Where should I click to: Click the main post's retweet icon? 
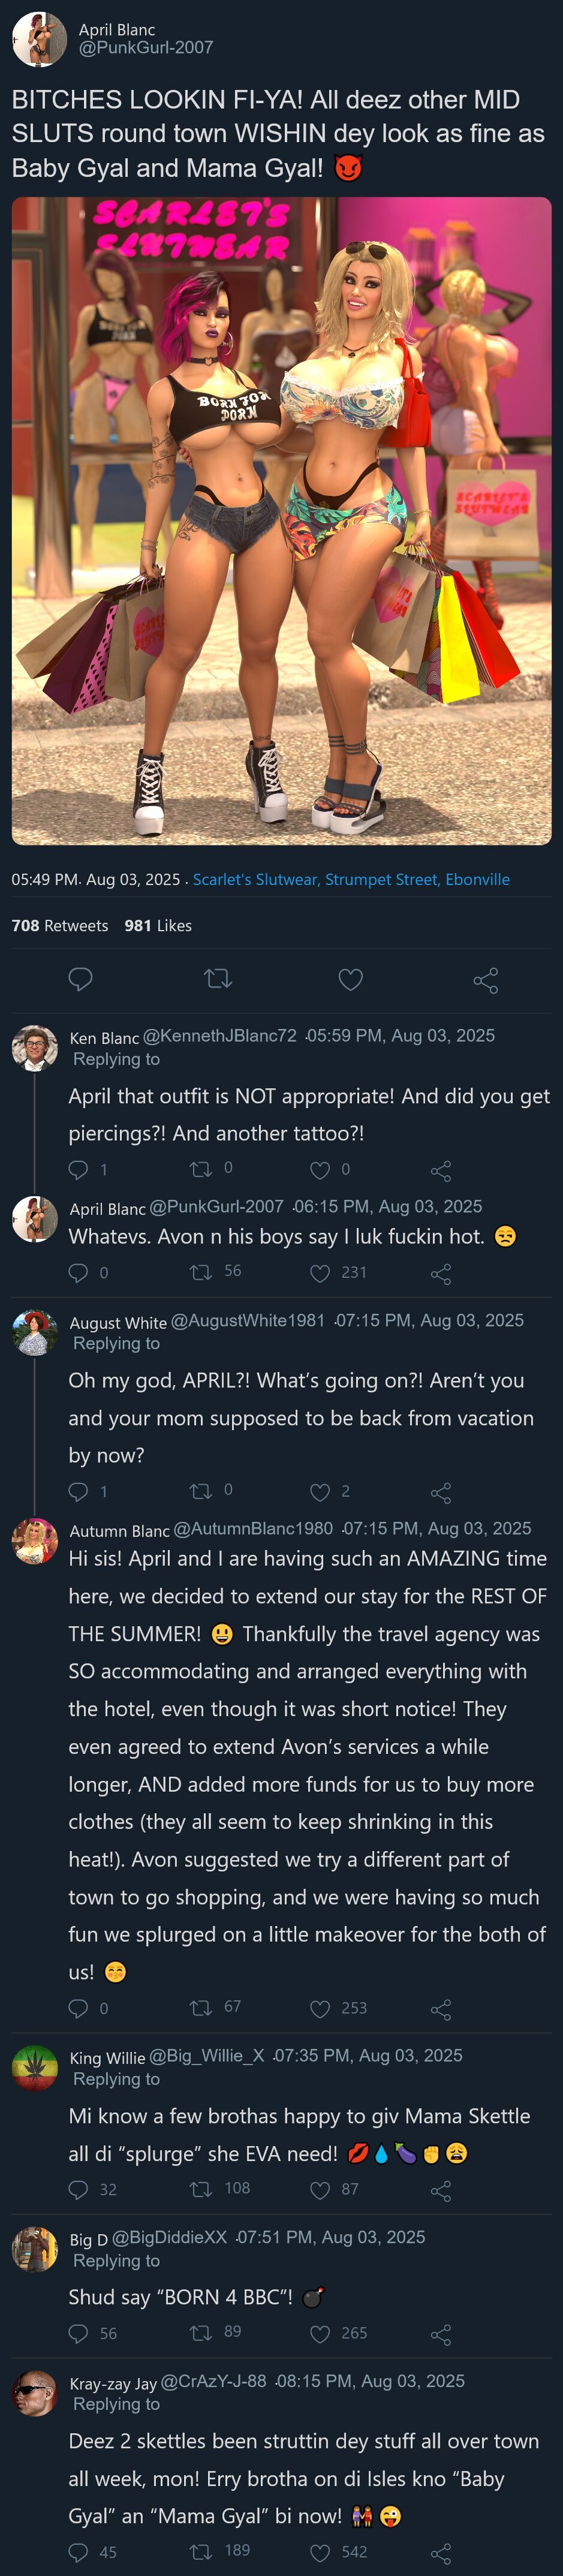click(217, 979)
